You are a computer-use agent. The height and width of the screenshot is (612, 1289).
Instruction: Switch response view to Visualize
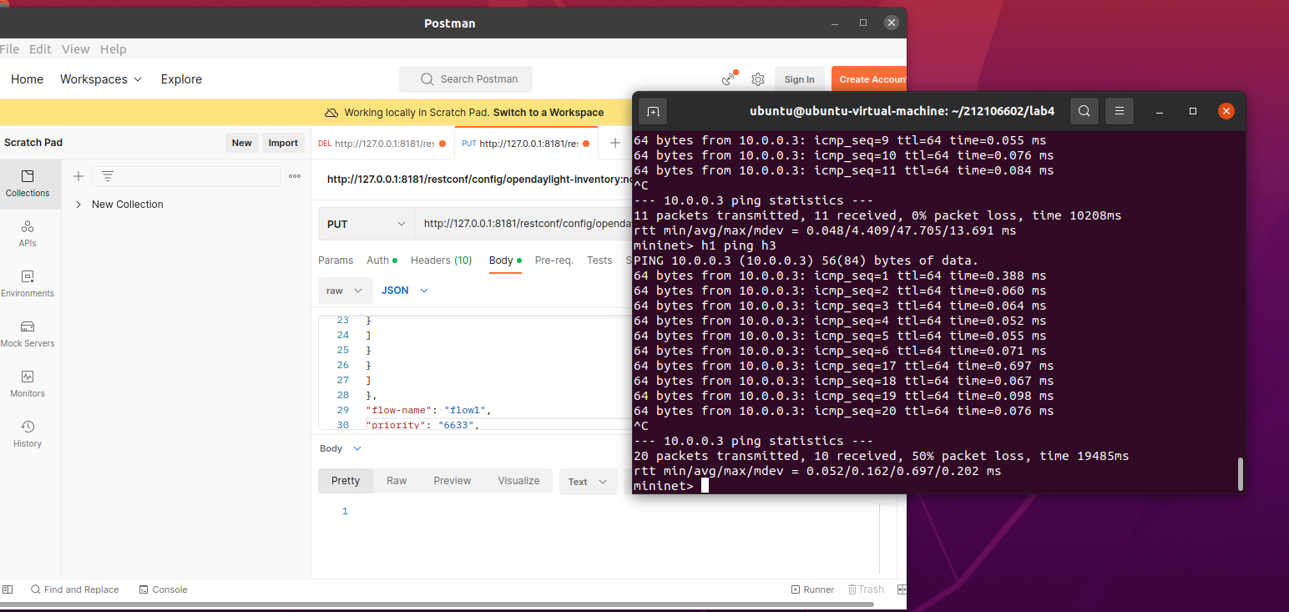(x=519, y=481)
